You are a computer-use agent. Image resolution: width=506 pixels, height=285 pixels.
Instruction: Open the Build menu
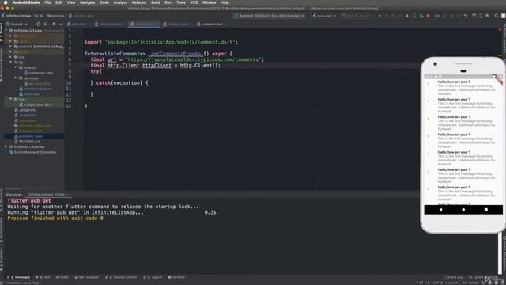coord(156,2)
